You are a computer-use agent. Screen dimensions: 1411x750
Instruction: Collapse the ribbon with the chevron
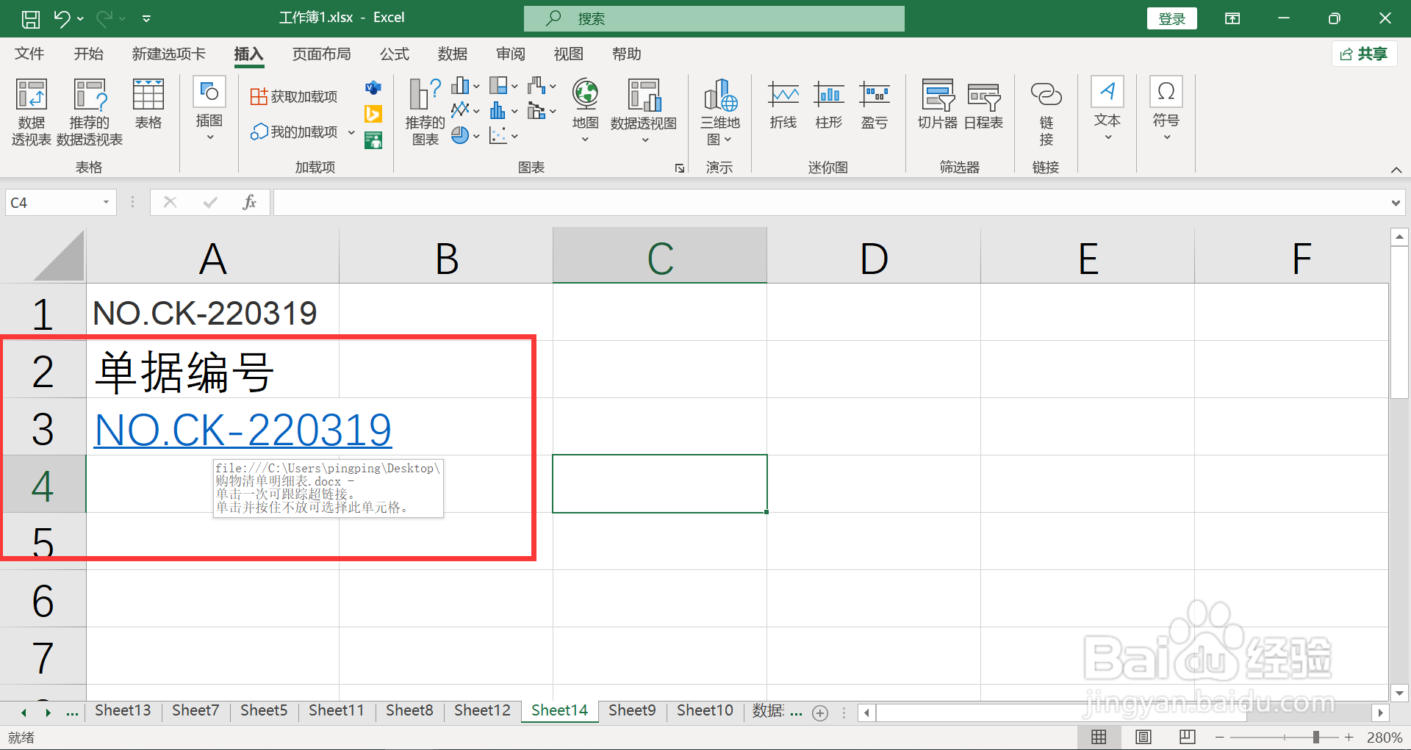pyautogui.click(x=1396, y=170)
